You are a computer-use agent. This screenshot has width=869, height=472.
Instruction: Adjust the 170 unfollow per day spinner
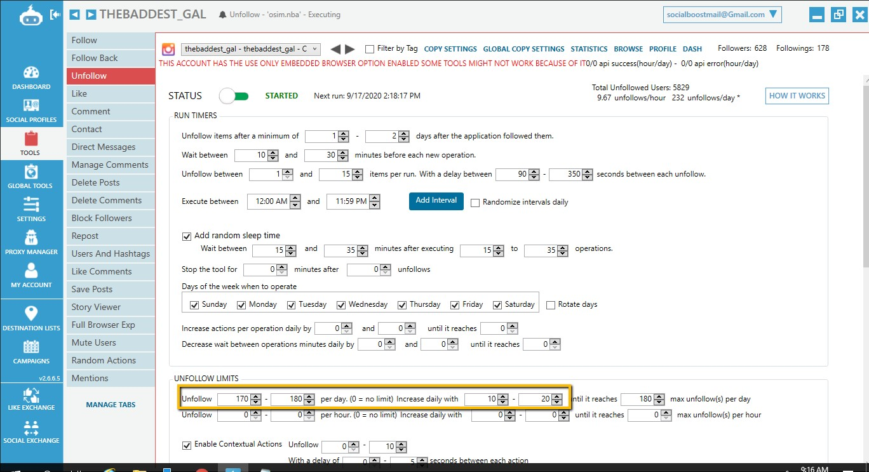point(255,400)
